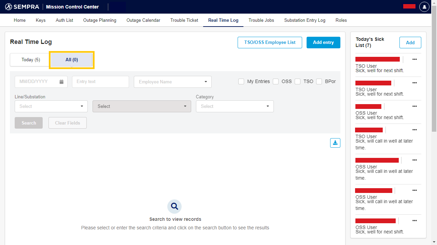Click the download records icon
437x245 pixels.
(335, 143)
